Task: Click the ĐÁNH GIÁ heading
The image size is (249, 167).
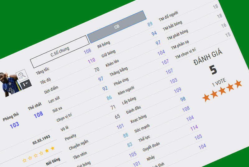Action: coord(208,57)
